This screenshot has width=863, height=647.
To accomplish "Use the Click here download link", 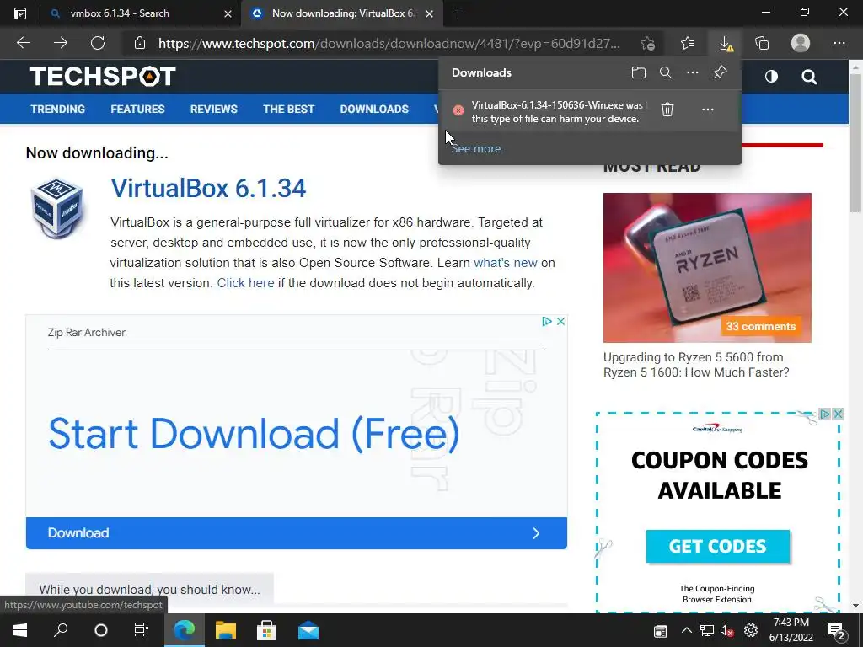I will click(x=245, y=283).
